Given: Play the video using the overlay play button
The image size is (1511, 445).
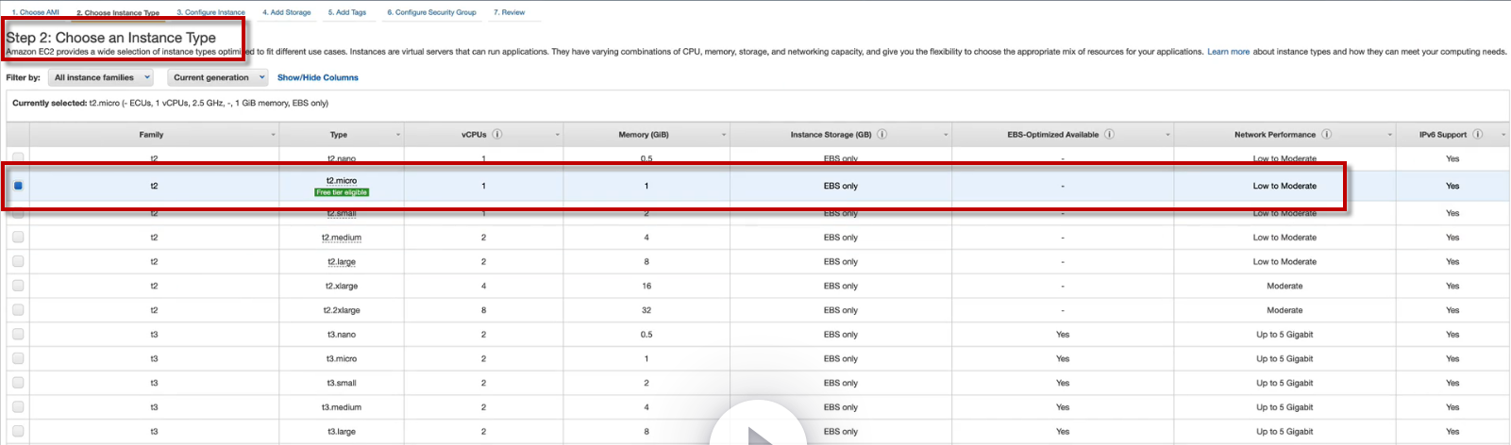Looking at the screenshot, I should [759, 434].
